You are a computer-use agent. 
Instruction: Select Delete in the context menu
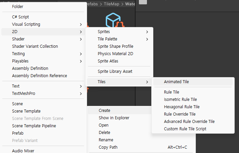[x=120, y=133]
